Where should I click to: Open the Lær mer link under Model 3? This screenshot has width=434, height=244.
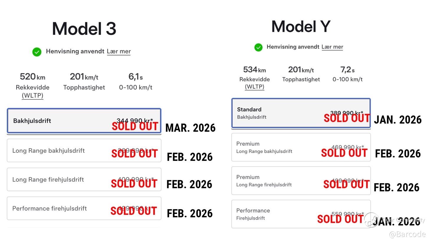point(119,51)
